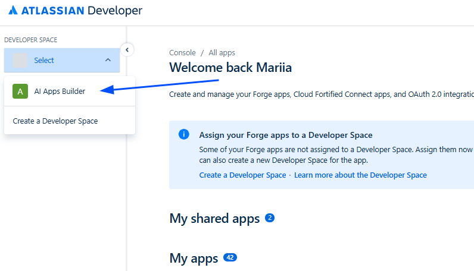Click the gray placeholder avatar in Select box
This screenshot has height=271, width=474.
pos(20,60)
